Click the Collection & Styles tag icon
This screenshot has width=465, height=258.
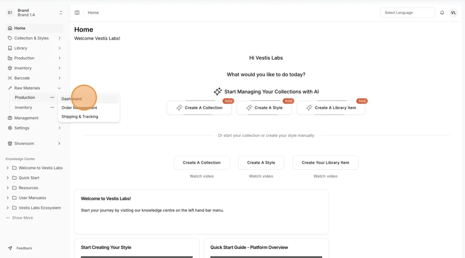click(x=10, y=38)
